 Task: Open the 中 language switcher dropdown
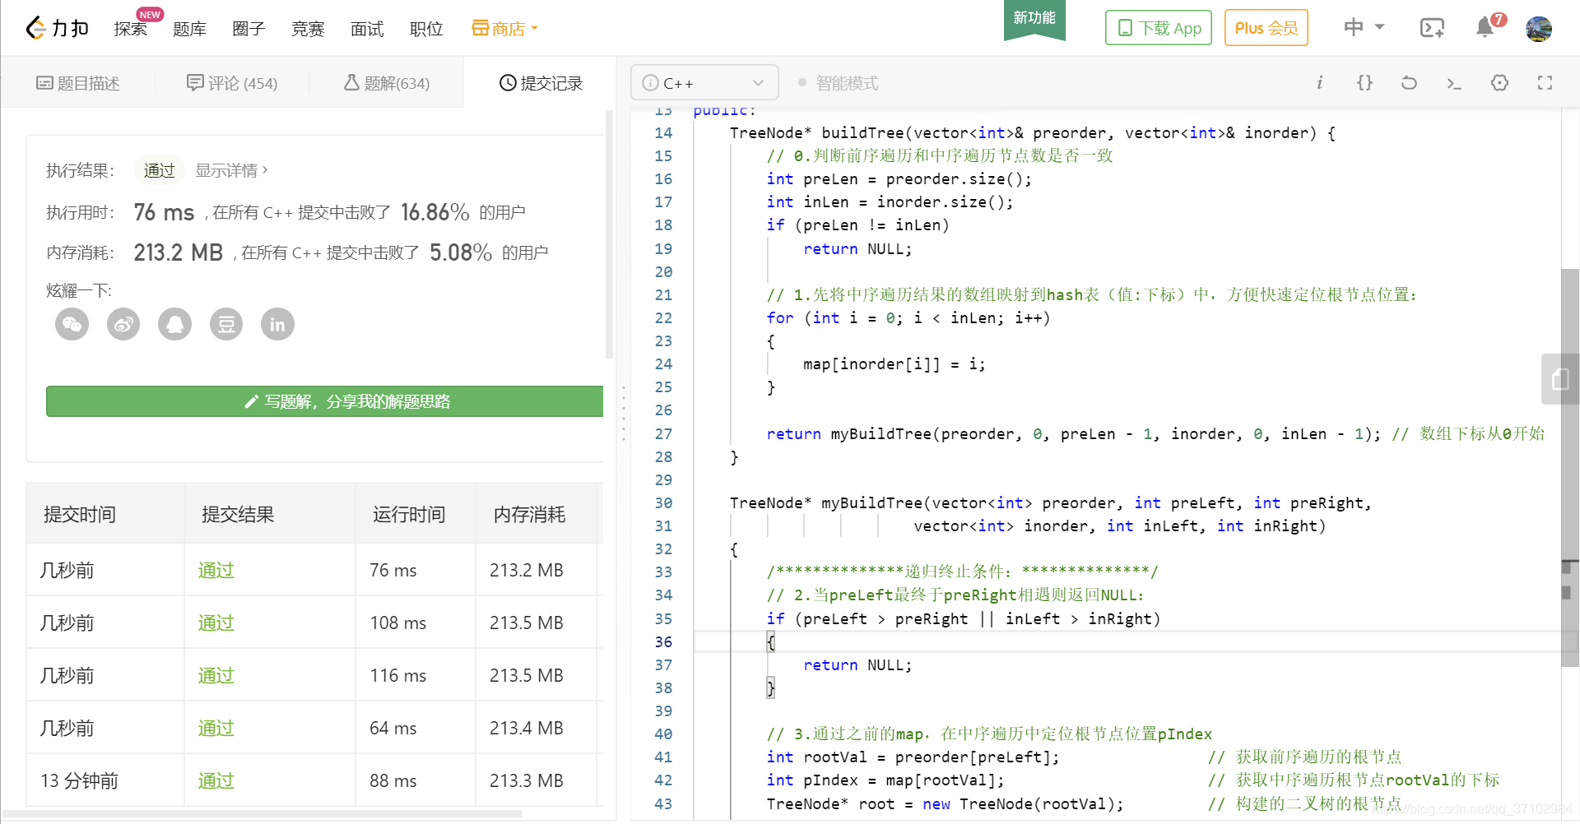[1363, 27]
